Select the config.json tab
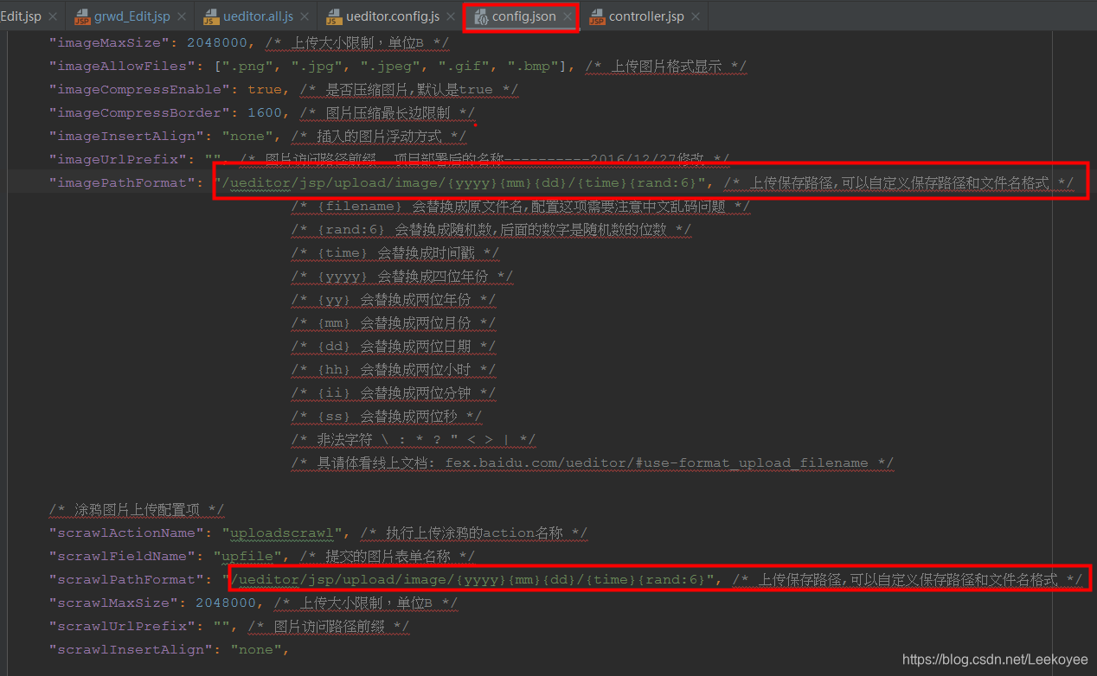This screenshot has height=676, width=1097. [x=524, y=17]
